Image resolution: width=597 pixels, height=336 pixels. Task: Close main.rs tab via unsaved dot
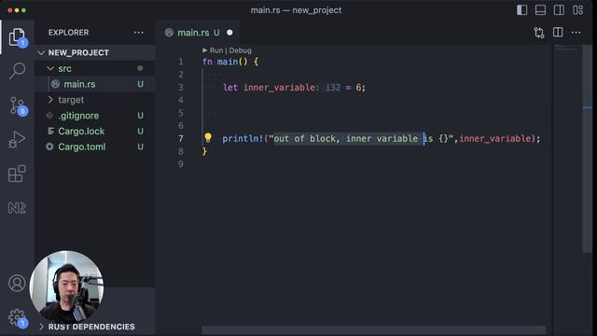click(229, 33)
